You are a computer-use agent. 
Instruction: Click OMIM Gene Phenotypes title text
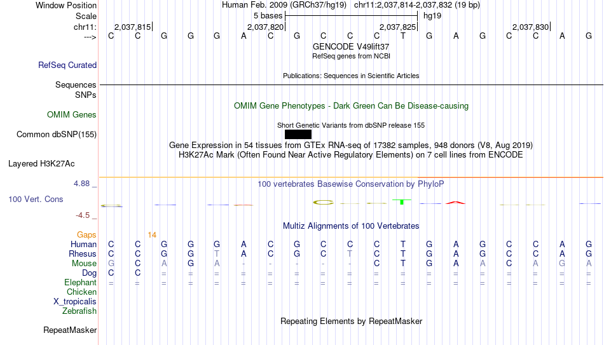tap(352, 106)
